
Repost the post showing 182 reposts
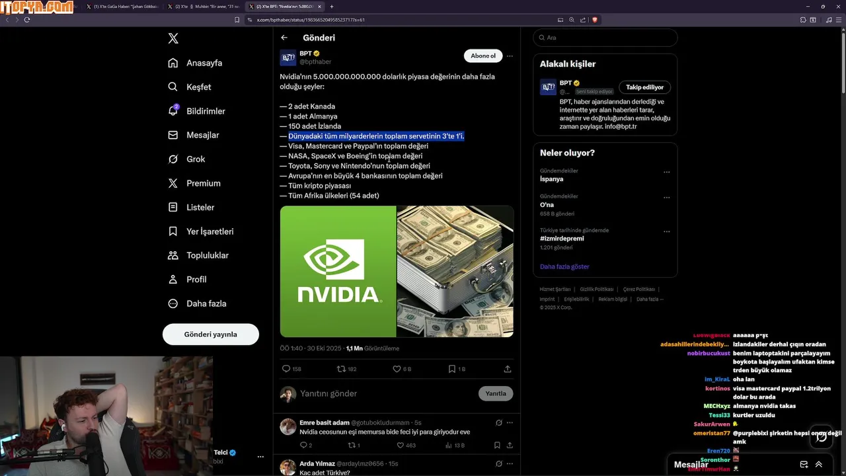pyautogui.click(x=346, y=369)
